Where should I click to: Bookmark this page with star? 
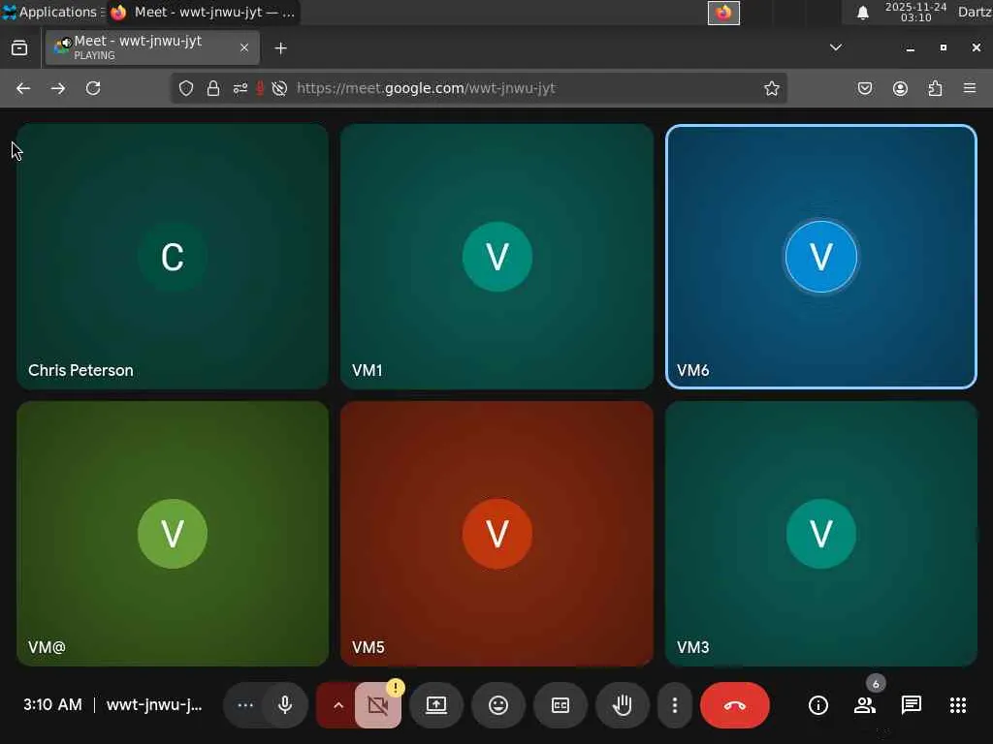pos(771,88)
